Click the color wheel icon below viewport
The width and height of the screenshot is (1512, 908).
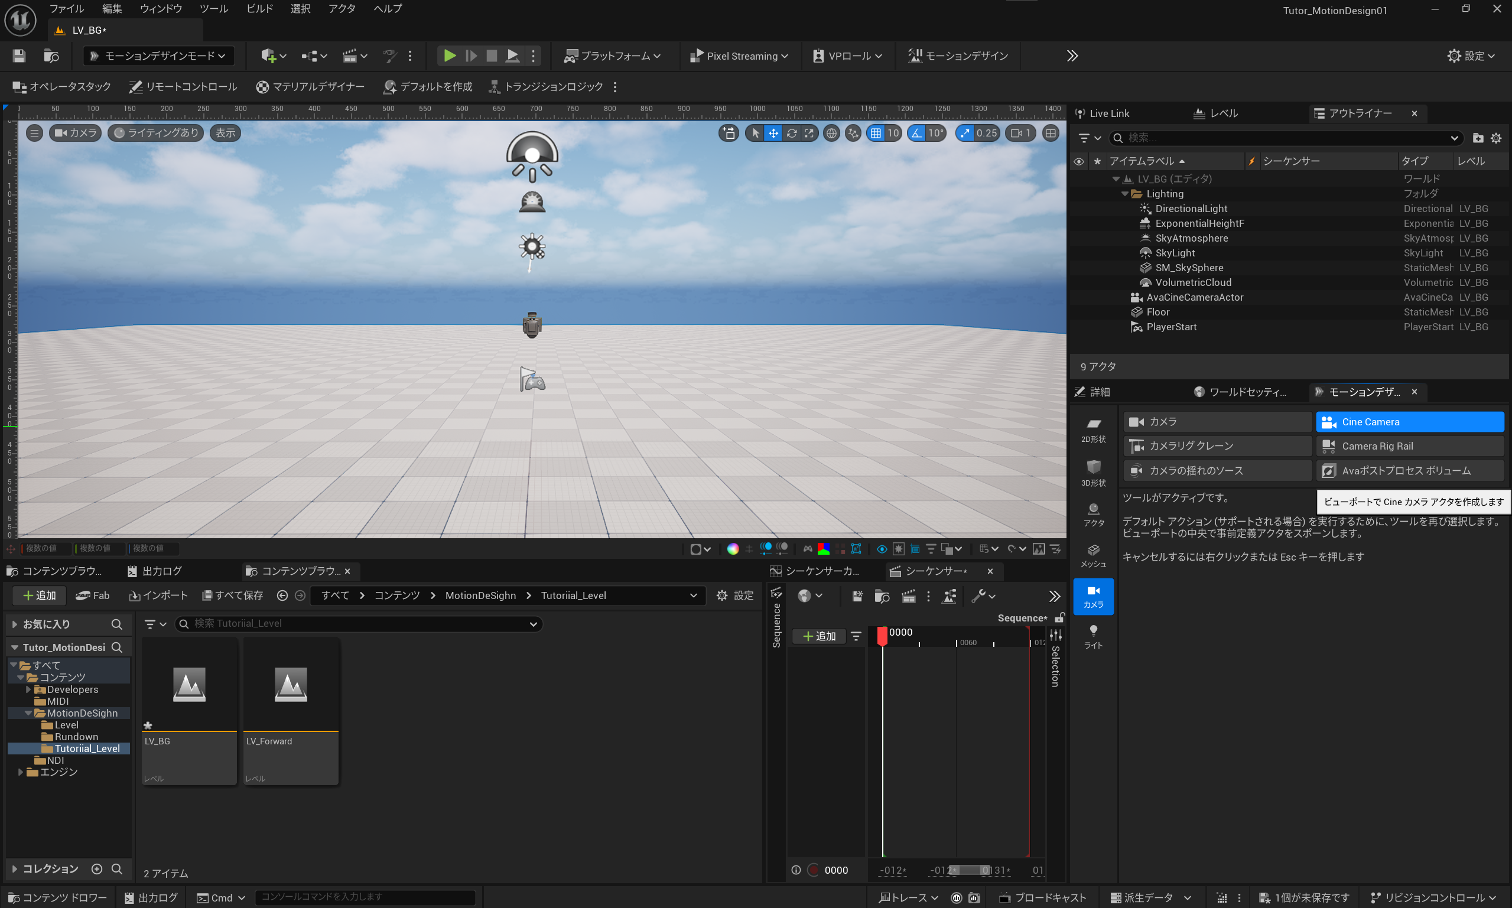tap(733, 549)
